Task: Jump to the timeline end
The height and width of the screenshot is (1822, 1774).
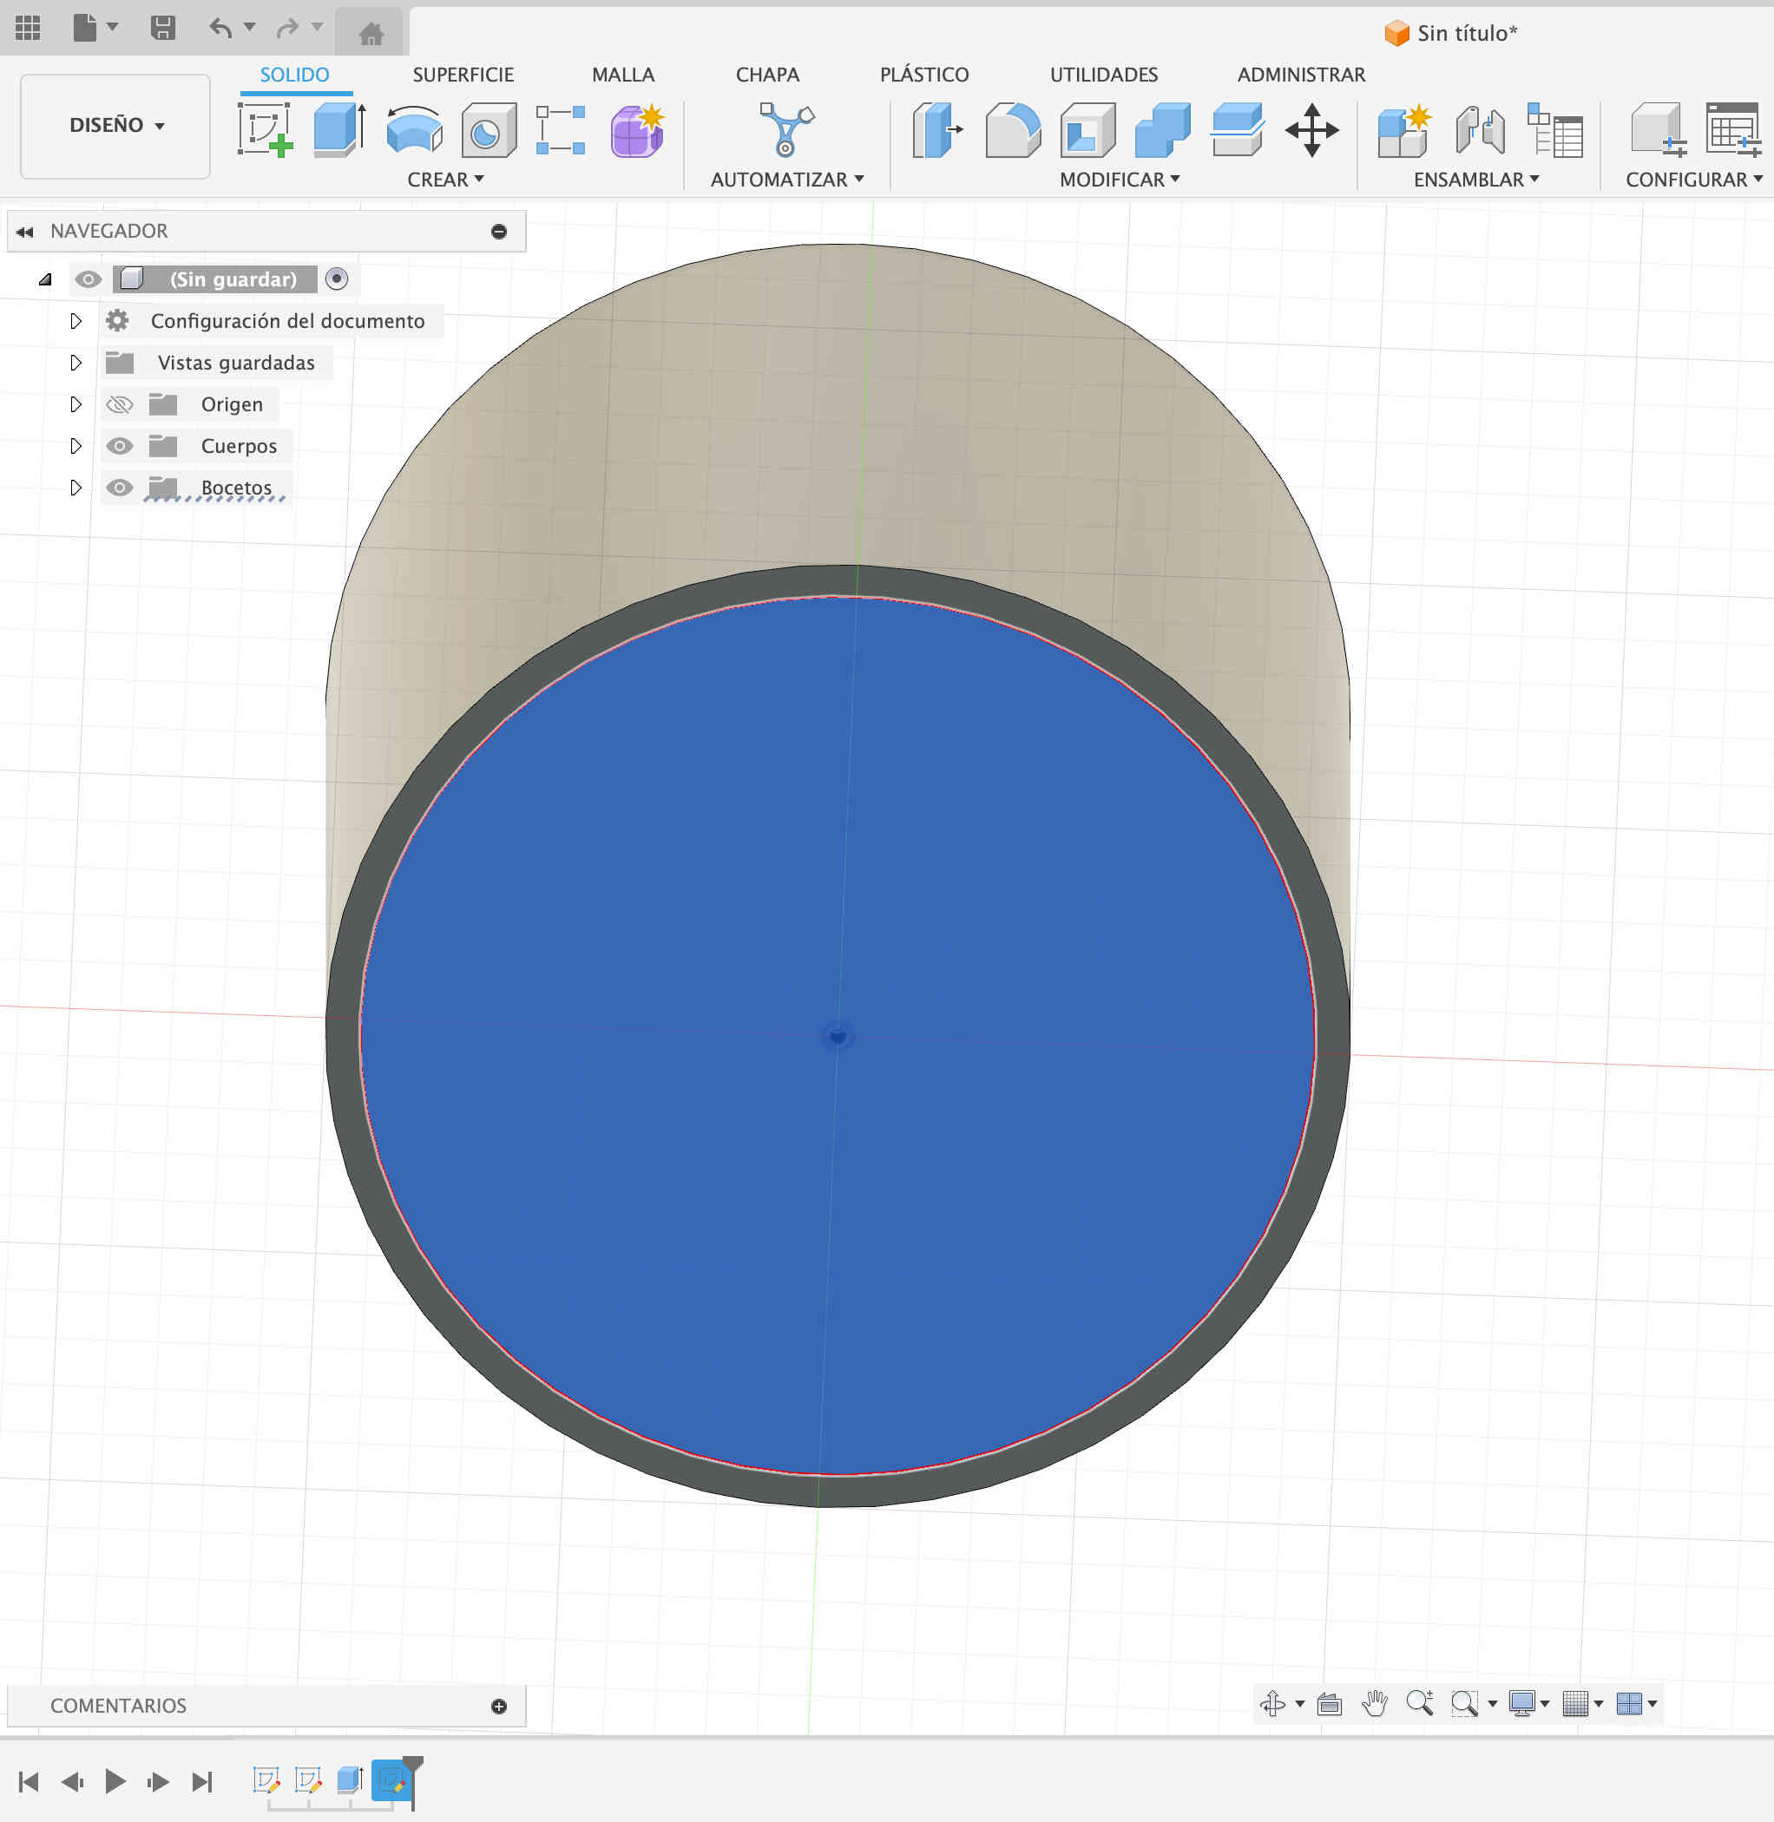Action: 202,1781
